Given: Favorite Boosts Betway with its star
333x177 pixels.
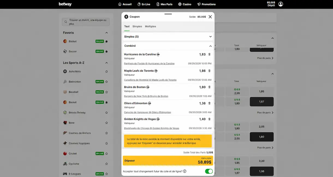Looking at the screenshot, I should pyautogui.click(x=106, y=112).
